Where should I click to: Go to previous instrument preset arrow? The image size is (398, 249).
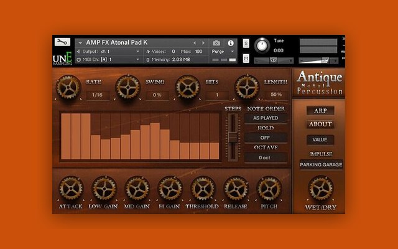[x=195, y=43]
